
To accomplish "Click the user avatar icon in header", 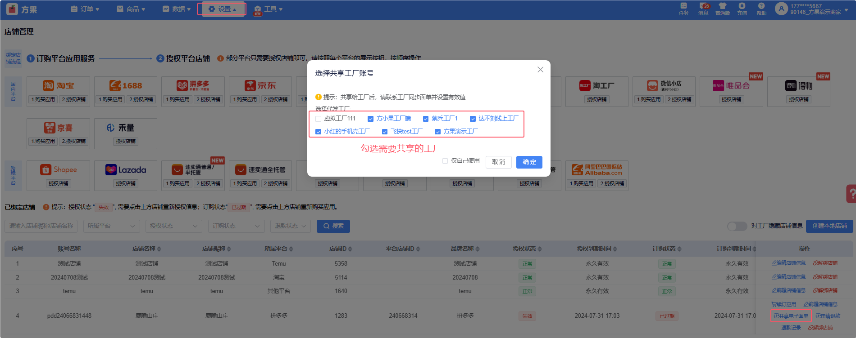I will point(781,9).
